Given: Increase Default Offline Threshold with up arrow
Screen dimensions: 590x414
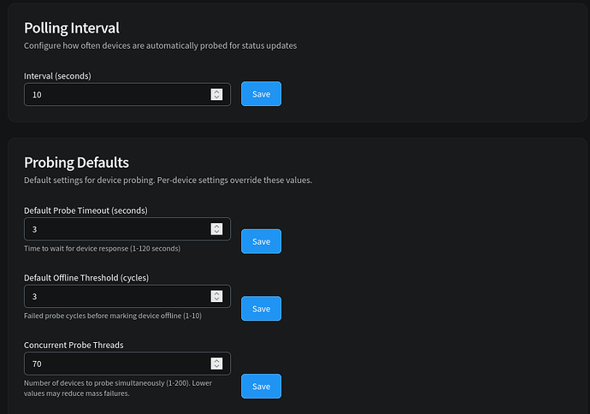Looking at the screenshot, I should [217, 293].
